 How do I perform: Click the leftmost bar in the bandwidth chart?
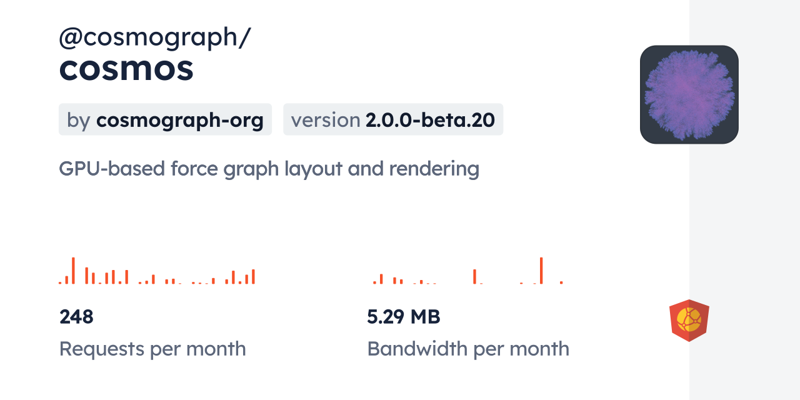click(x=374, y=282)
